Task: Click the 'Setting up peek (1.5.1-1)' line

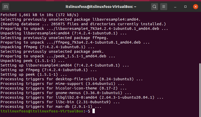Action: (34, 74)
